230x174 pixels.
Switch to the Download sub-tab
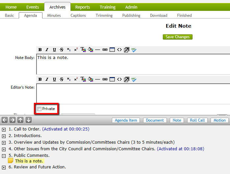(159, 15)
